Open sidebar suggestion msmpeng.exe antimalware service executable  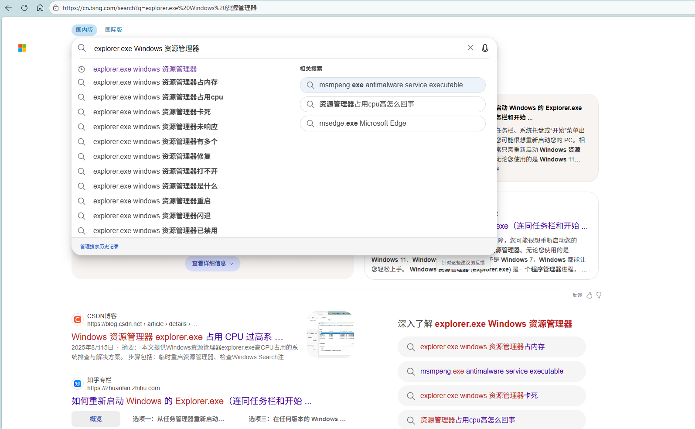[491, 371]
